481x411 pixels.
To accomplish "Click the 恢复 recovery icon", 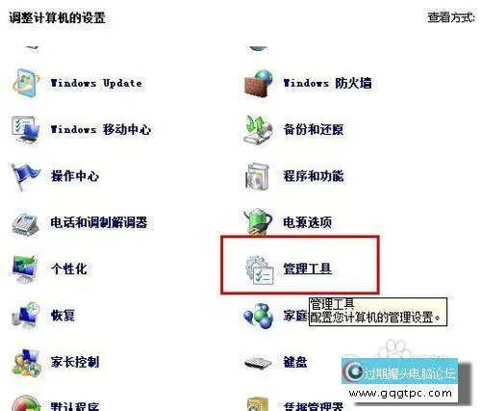I will [x=26, y=315].
